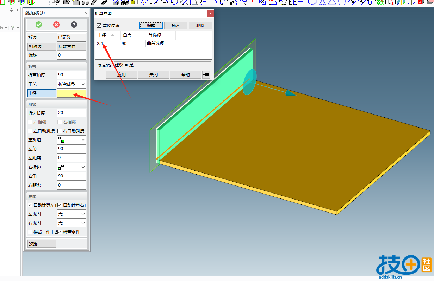This screenshot has width=434, height=281.
Task: Click the 左角 input field
Action: tap(72, 149)
